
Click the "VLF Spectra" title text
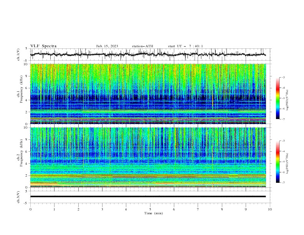click(x=43, y=46)
